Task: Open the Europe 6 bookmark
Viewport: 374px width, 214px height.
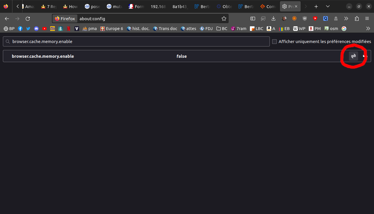Action: click(x=112, y=29)
